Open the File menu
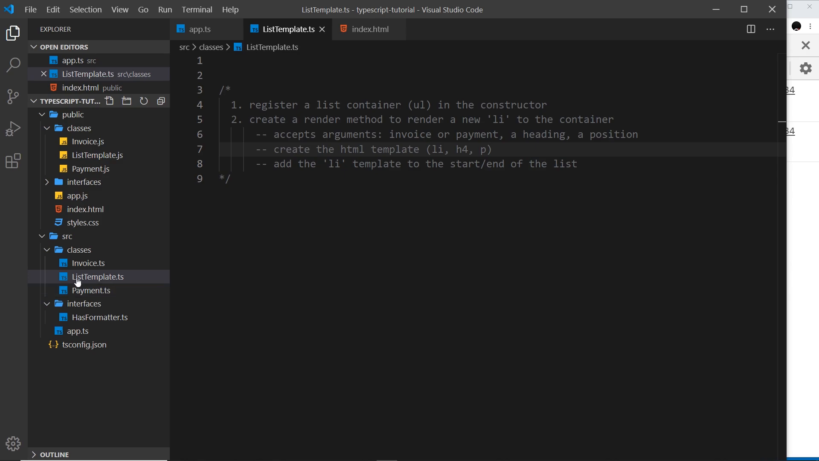Image resolution: width=819 pixels, height=461 pixels. coord(31,9)
